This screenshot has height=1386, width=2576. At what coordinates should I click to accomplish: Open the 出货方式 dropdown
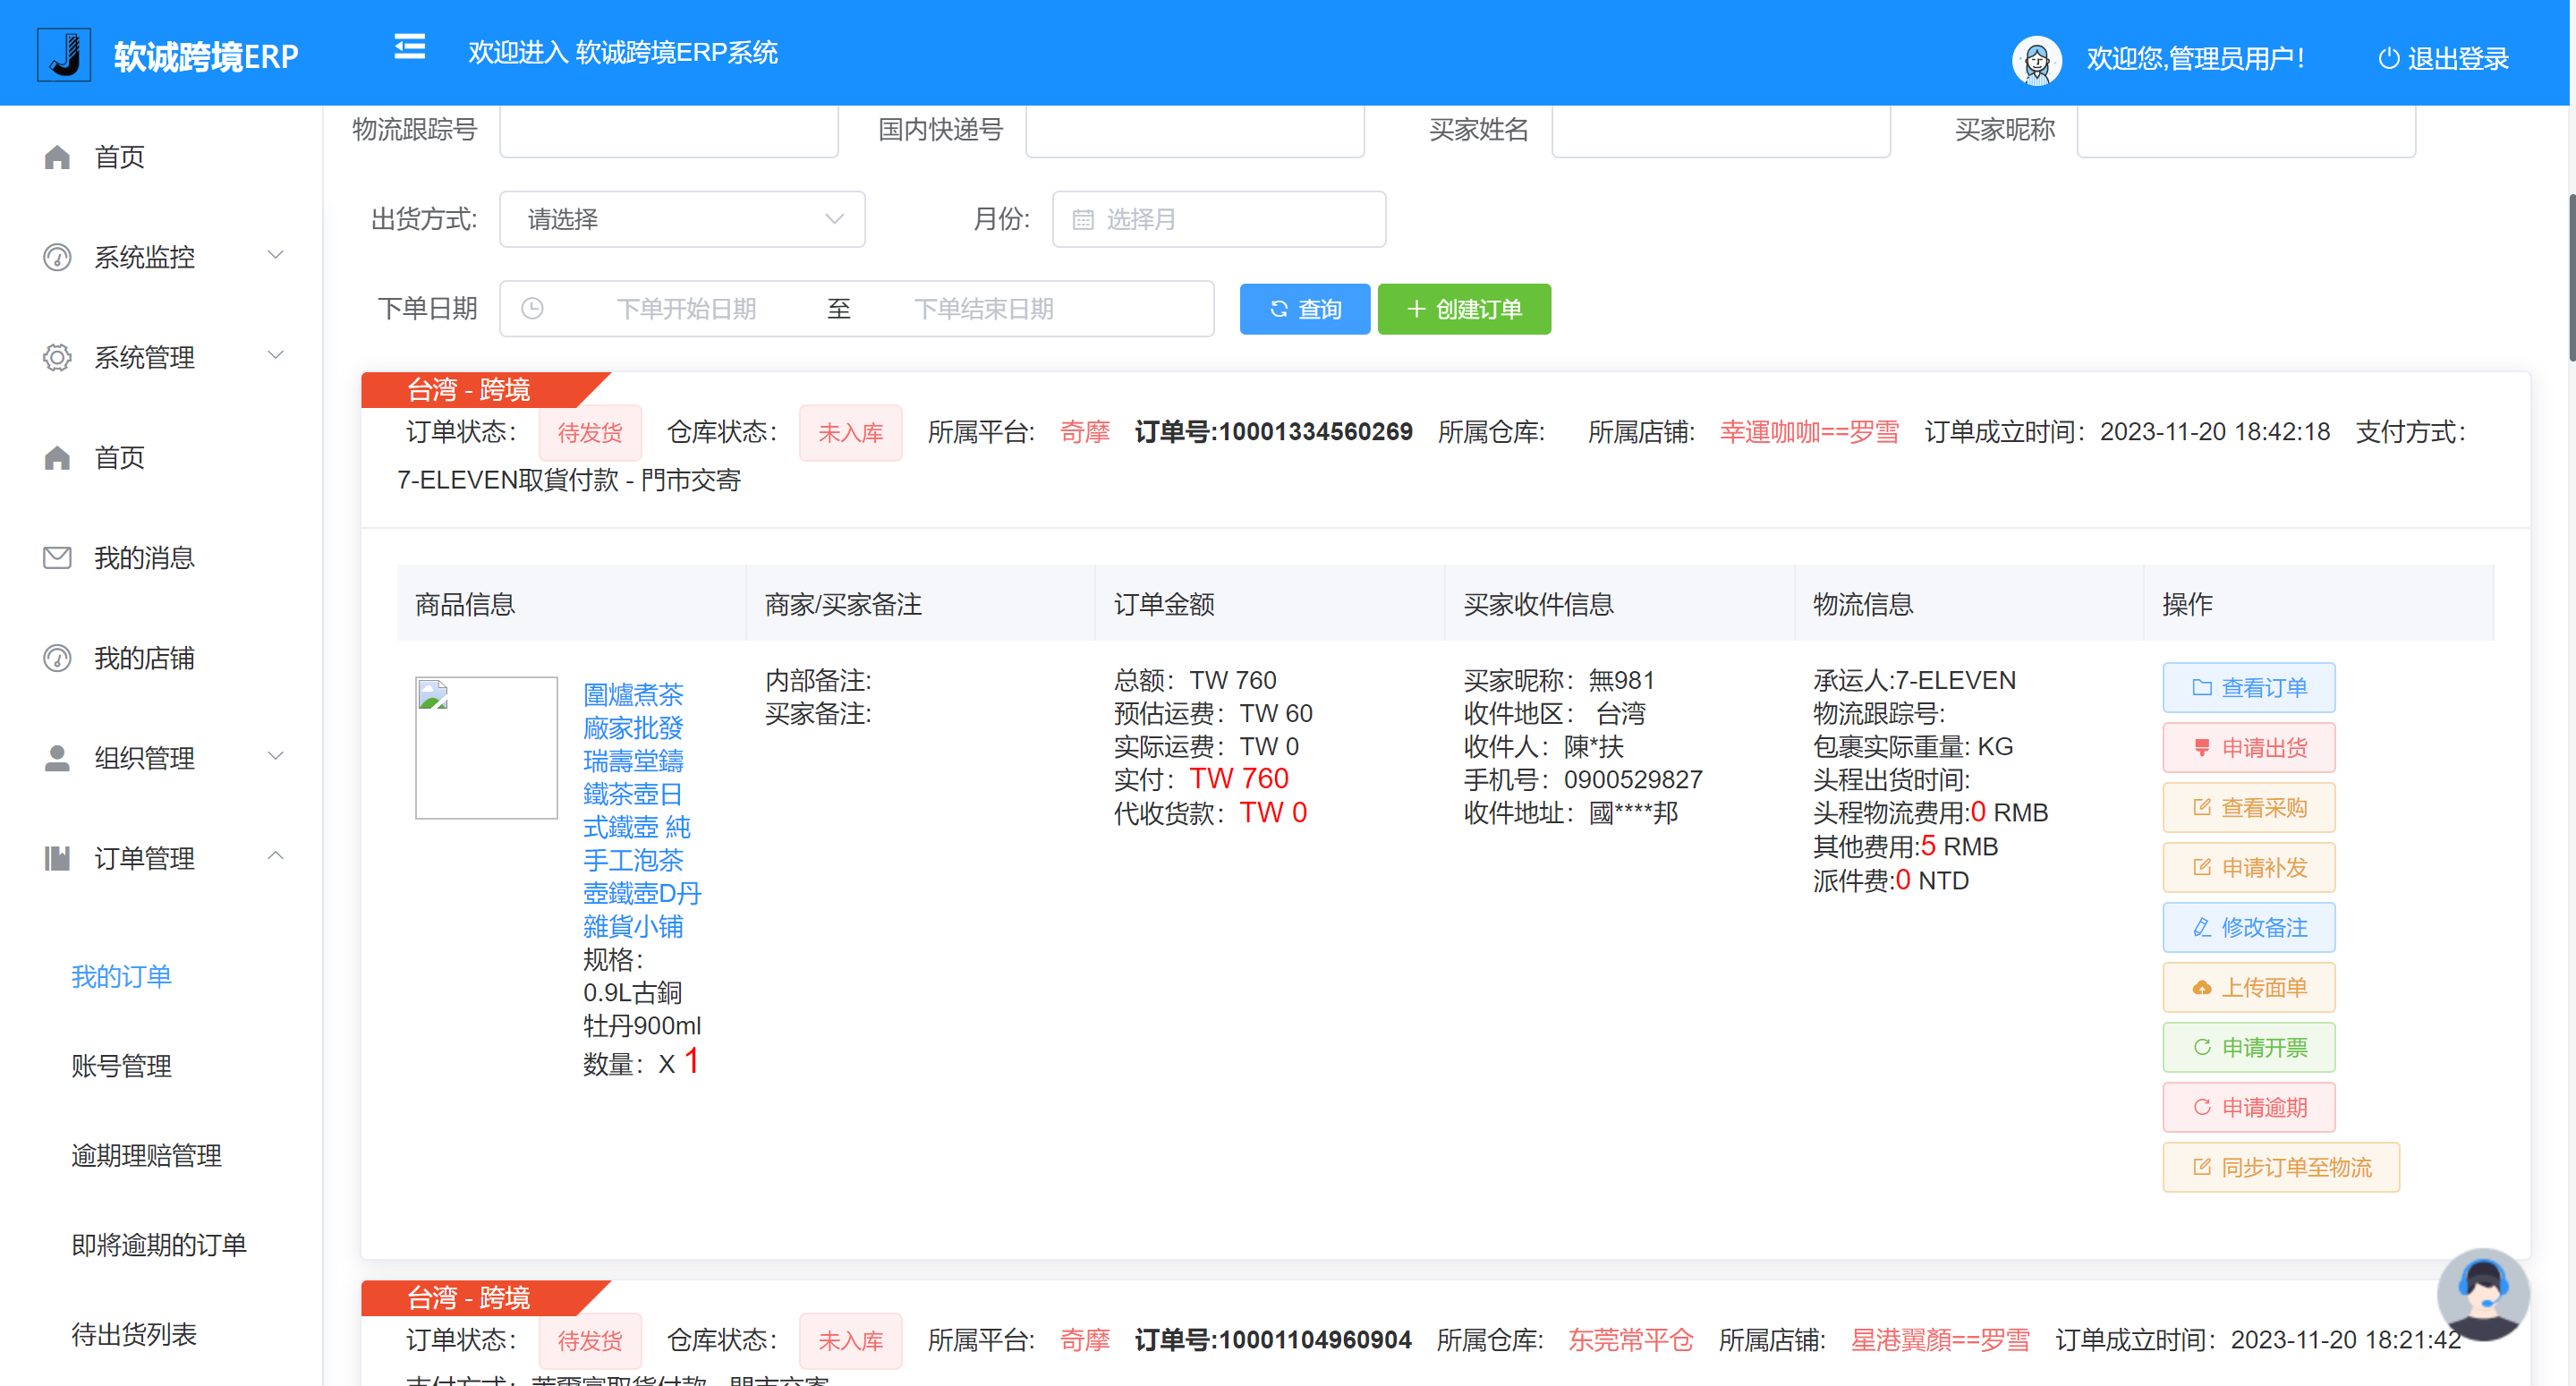(x=682, y=219)
